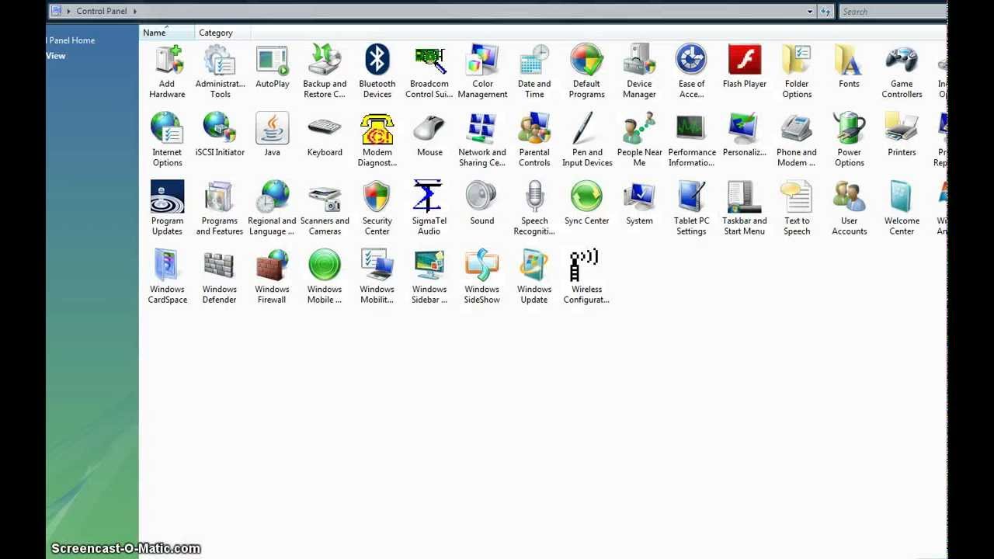Open Taskbar and Start Menu

744,208
